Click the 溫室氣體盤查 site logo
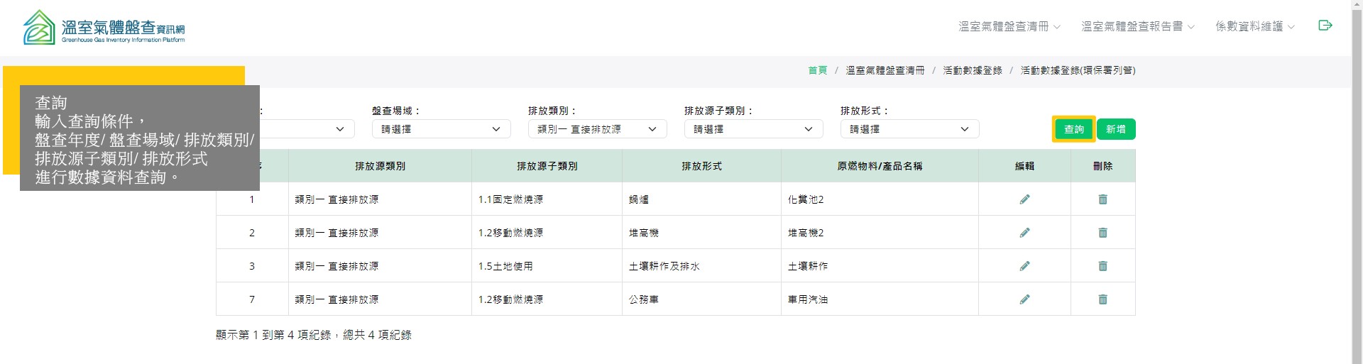Image resolution: width=1363 pixels, height=364 pixels. click(104, 28)
